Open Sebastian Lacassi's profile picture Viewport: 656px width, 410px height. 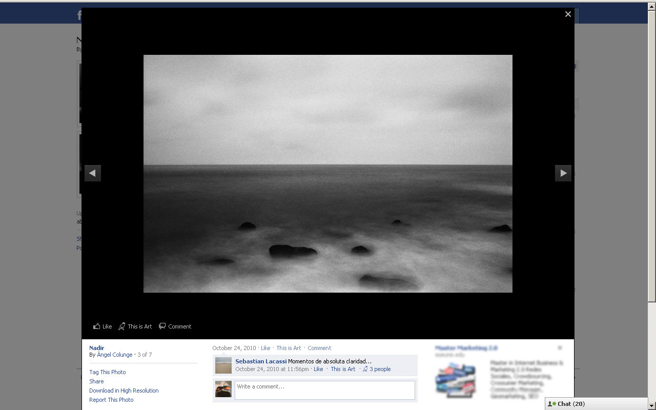click(223, 365)
